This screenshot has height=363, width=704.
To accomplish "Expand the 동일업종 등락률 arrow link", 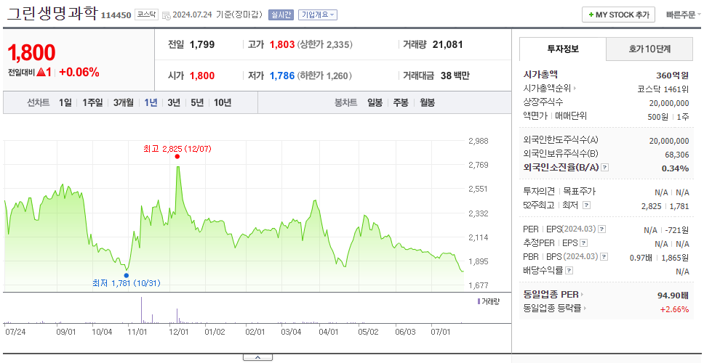I will [x=586, y=309].
